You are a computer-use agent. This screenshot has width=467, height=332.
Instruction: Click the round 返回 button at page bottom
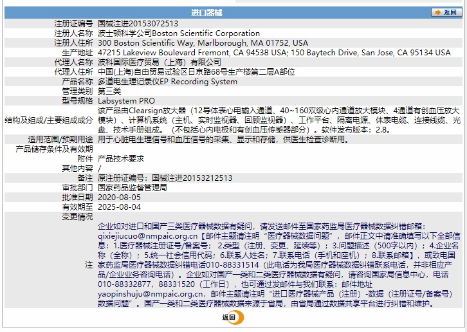(233, 317)
